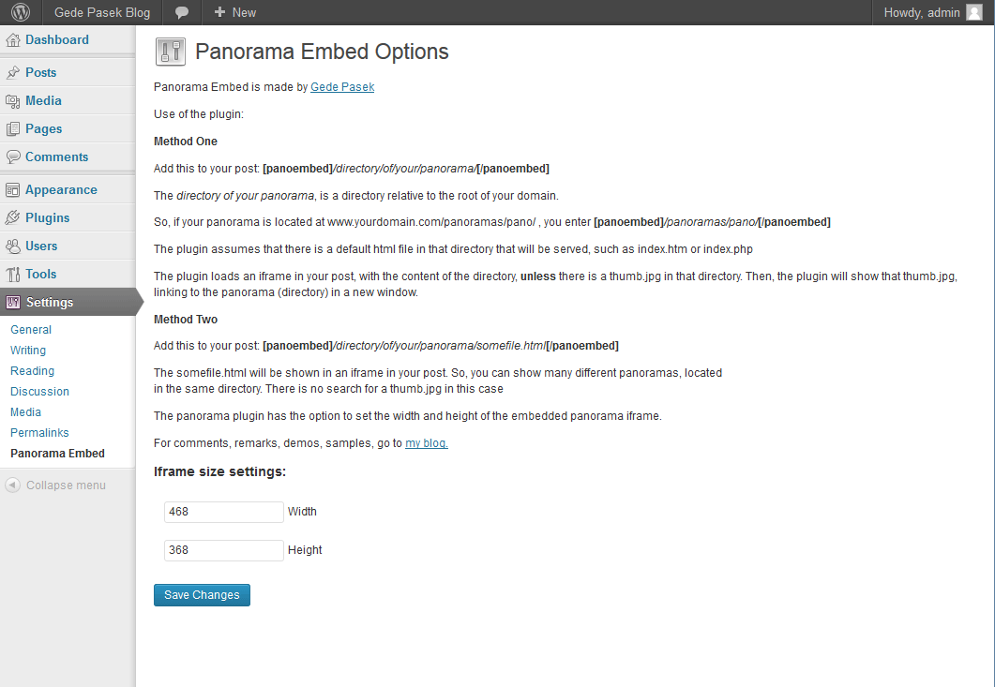Screen dimensions: 995x687
Task: Save Changes to iframe settings
Action: [202, 595]
